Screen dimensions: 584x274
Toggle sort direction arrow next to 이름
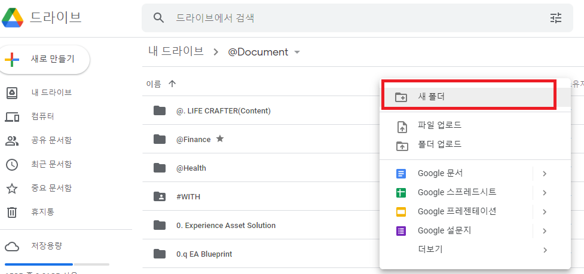(172, 84)
